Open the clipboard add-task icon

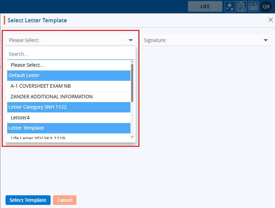coord(242,7)
